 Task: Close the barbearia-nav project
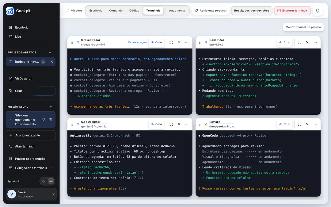click(51, 62)
